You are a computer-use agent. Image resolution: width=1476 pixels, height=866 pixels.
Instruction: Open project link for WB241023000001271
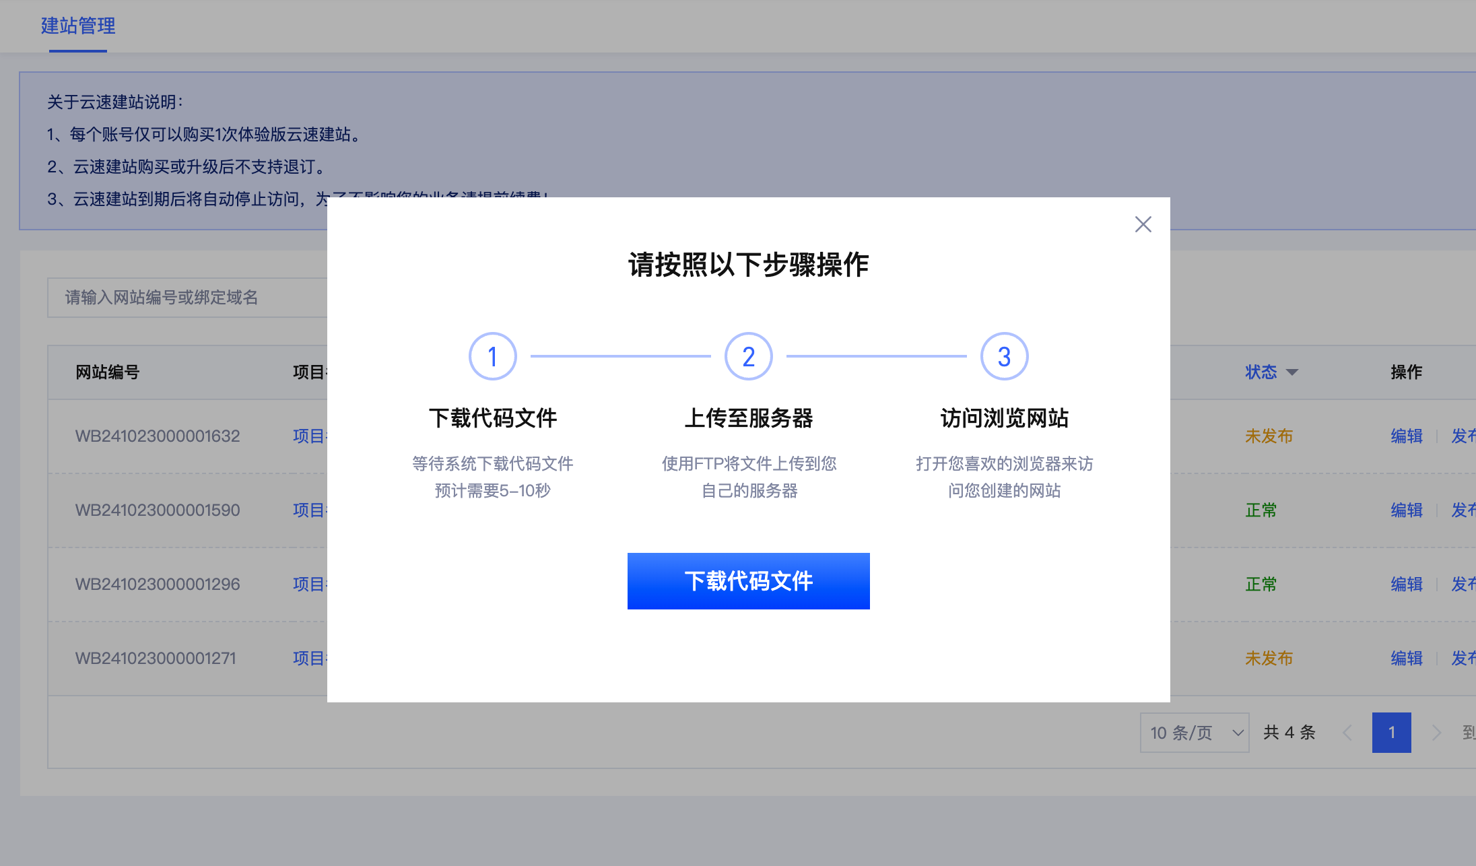309,658
